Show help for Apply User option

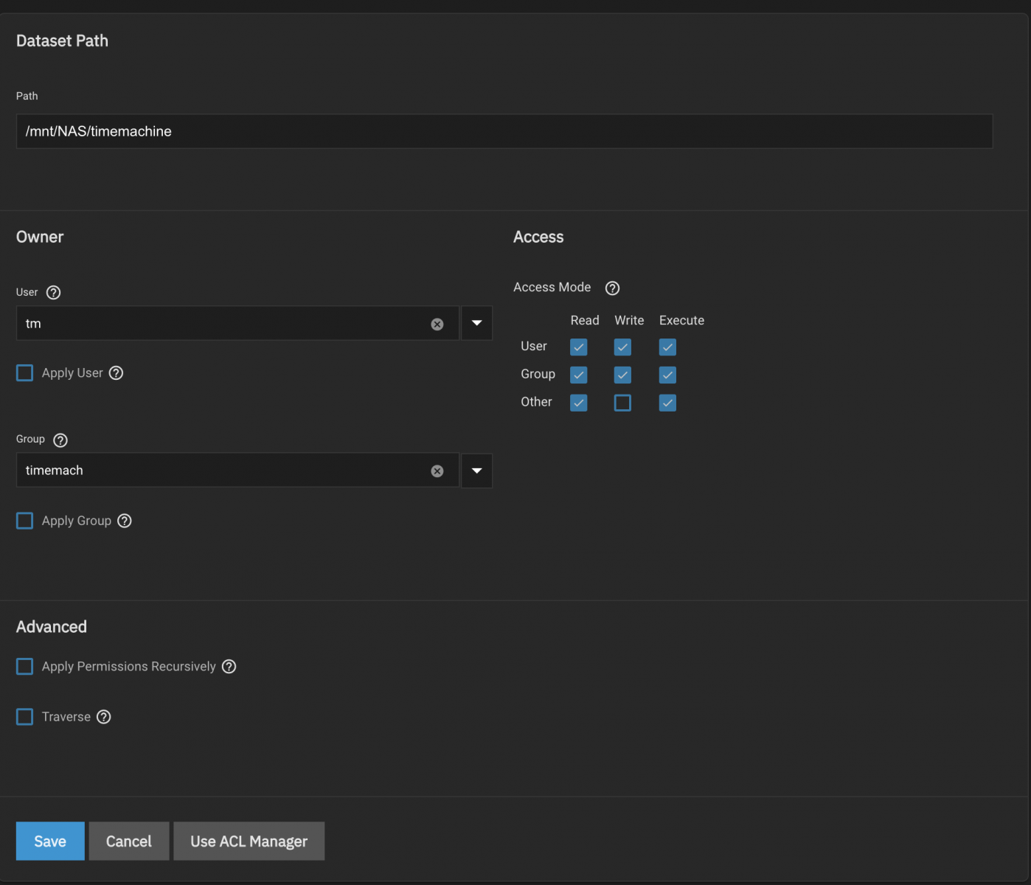[x=116, y=373]
